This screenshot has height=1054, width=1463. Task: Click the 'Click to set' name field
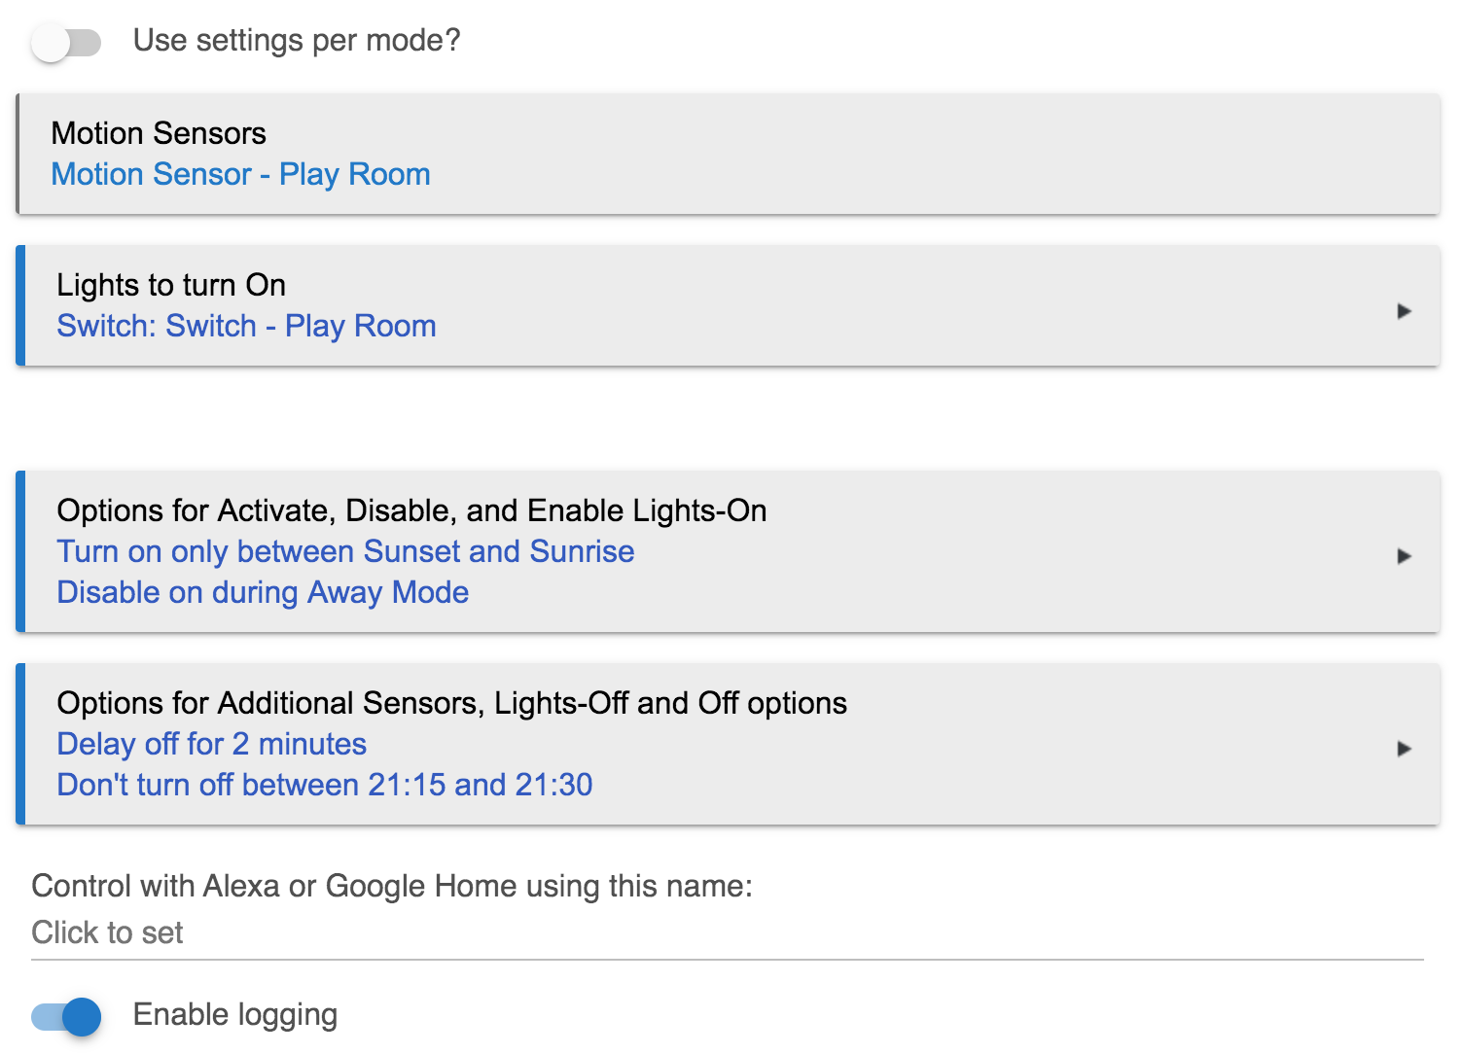coord(107,932)
